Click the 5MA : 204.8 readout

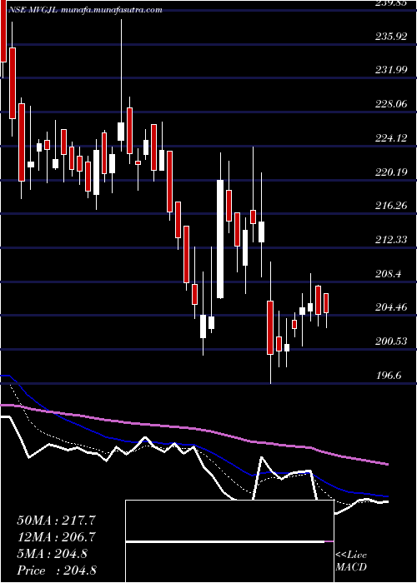[52, 554]
